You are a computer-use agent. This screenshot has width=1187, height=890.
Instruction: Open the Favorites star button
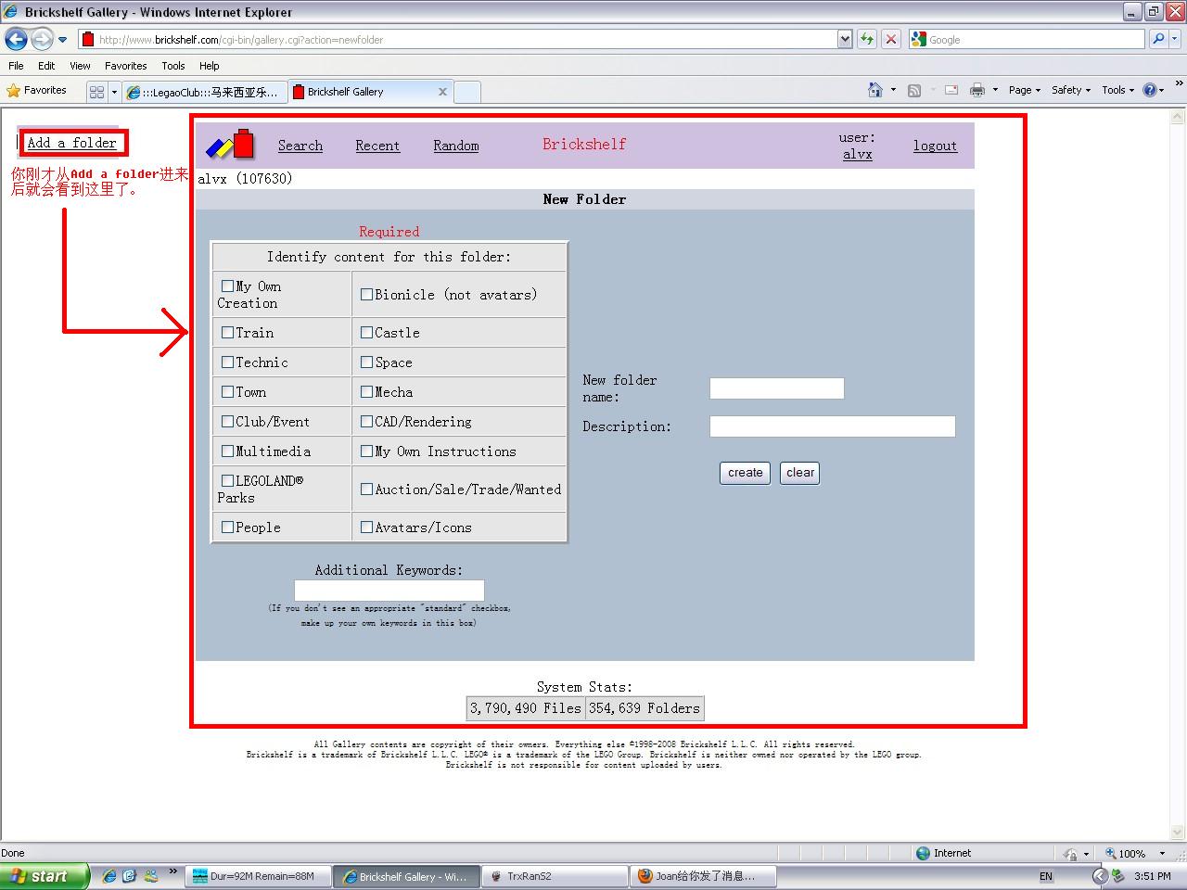coord(36,91)
